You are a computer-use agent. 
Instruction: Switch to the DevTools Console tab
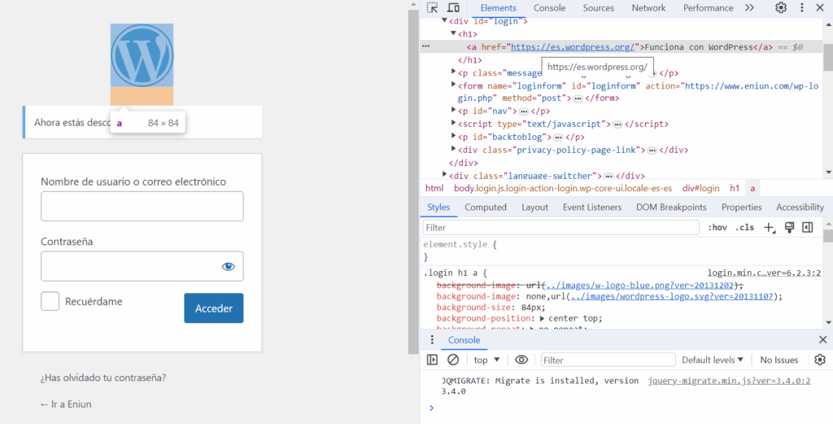(x=549, y=8)
